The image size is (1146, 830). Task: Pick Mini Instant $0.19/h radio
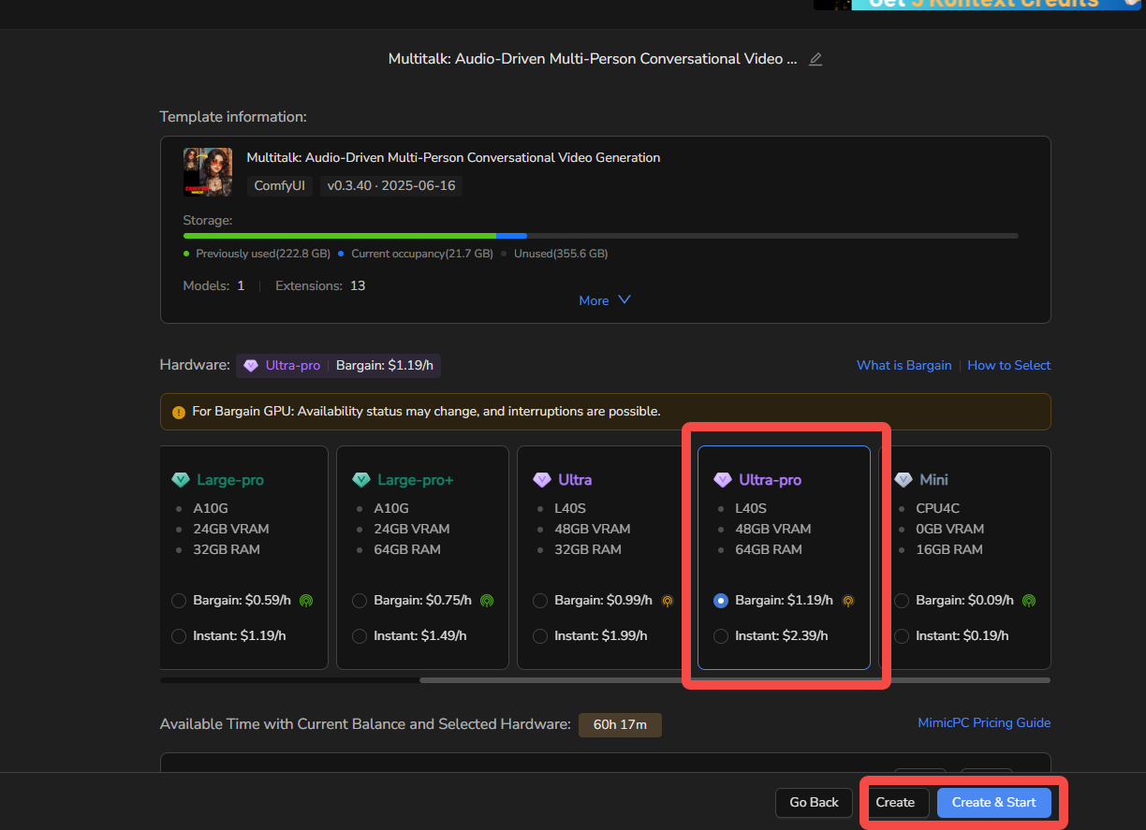(x=902, y=636)
